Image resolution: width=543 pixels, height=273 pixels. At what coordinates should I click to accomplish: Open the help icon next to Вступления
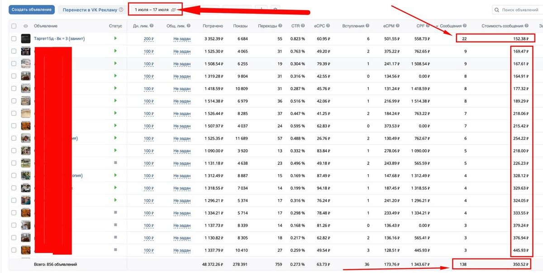[367, 26]
